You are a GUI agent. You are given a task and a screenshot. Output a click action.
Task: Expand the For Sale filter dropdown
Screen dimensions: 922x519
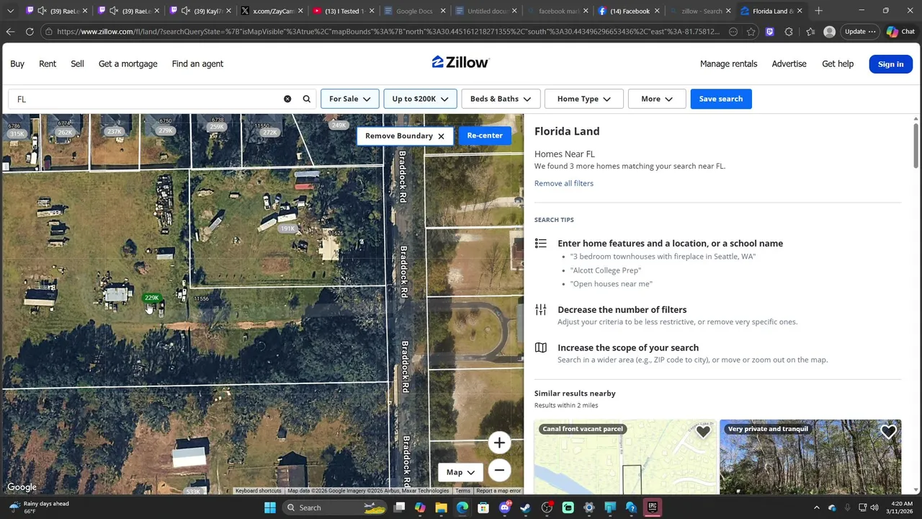click(349, 99)
